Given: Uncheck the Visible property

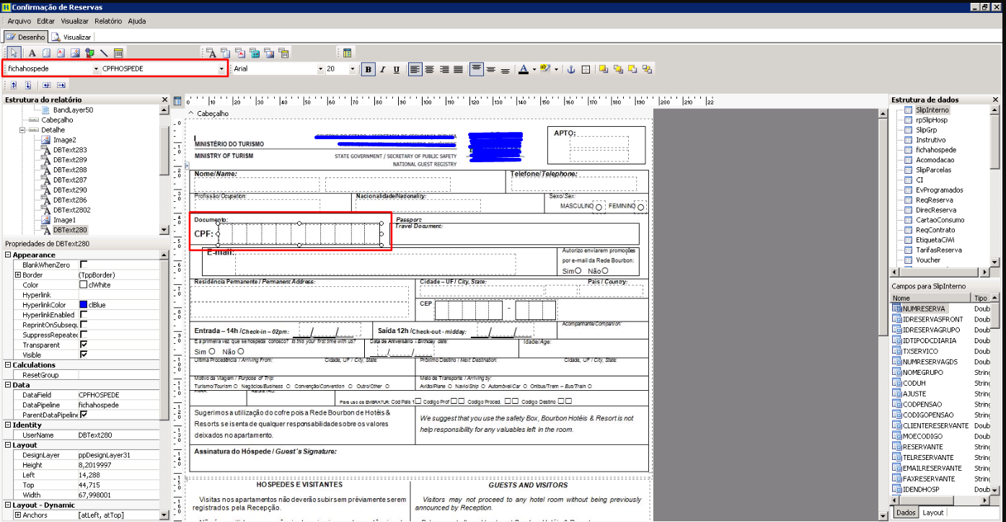Looking at the screenshot, I should coord(83,355).
